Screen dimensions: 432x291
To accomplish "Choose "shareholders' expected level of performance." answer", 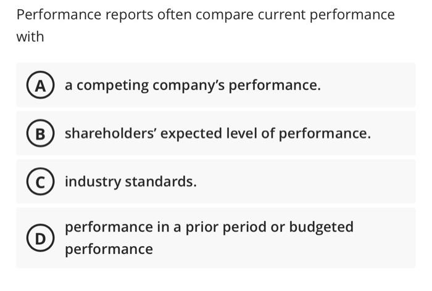I will click(218, 134).
